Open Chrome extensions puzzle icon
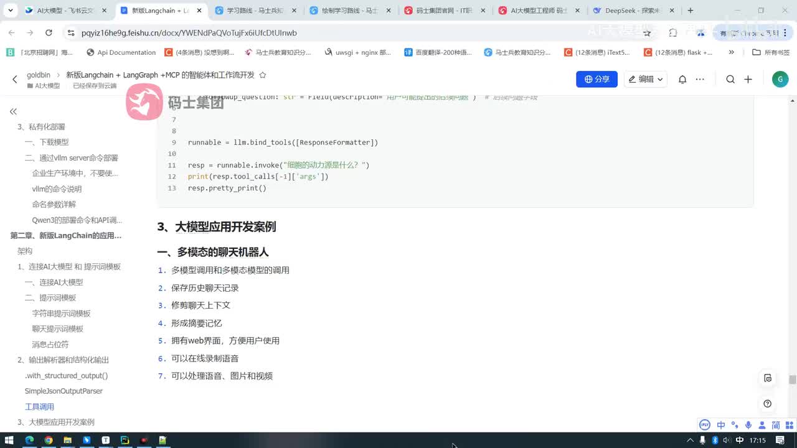The width and height of the screenshot is (797, 448). pyautogui.click(x=673, y=33)
